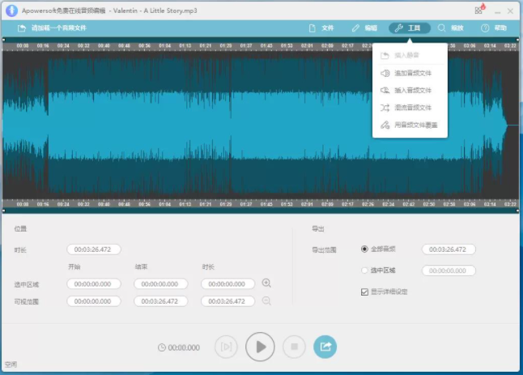Click the 02:42 mark on the lower time ruler

tap(409, 204)
